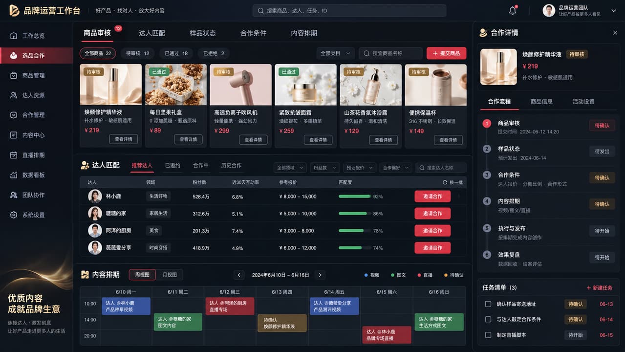The image size is (625, 352).
Task: Open the top 合作条件 tab
Action: (253, 33)
